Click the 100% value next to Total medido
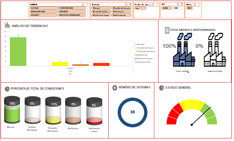234x141 pixels. (x=169, y=46)
